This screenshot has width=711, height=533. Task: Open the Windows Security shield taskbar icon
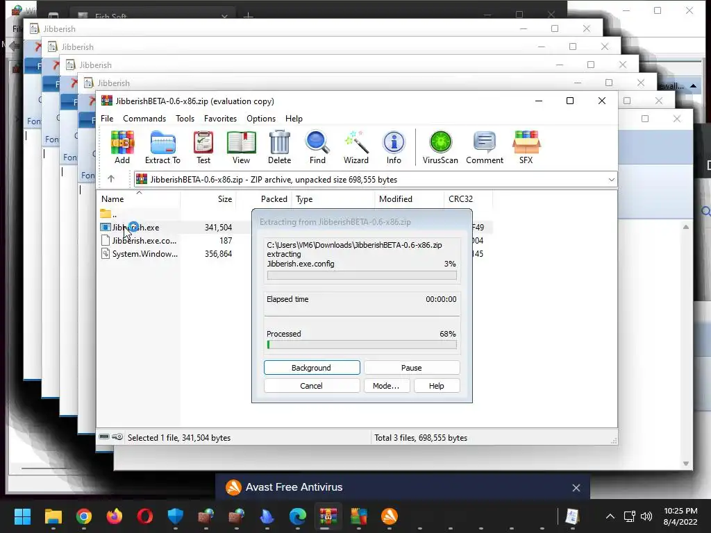pyautogui.click(x=176, y=516)
